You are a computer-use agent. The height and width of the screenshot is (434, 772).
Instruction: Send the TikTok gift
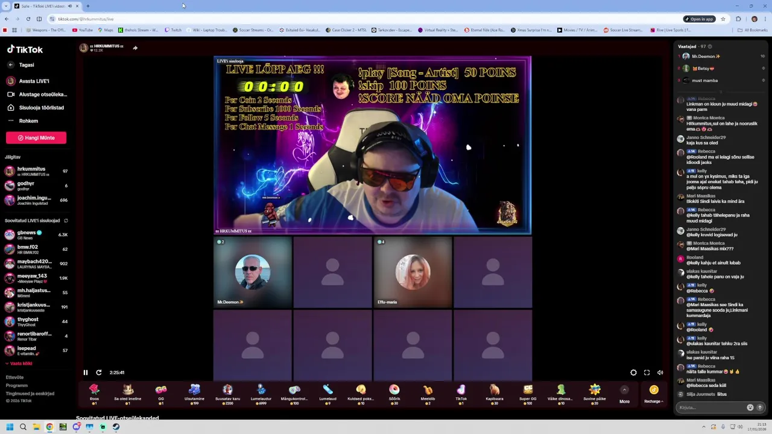[x=461, y=394]
